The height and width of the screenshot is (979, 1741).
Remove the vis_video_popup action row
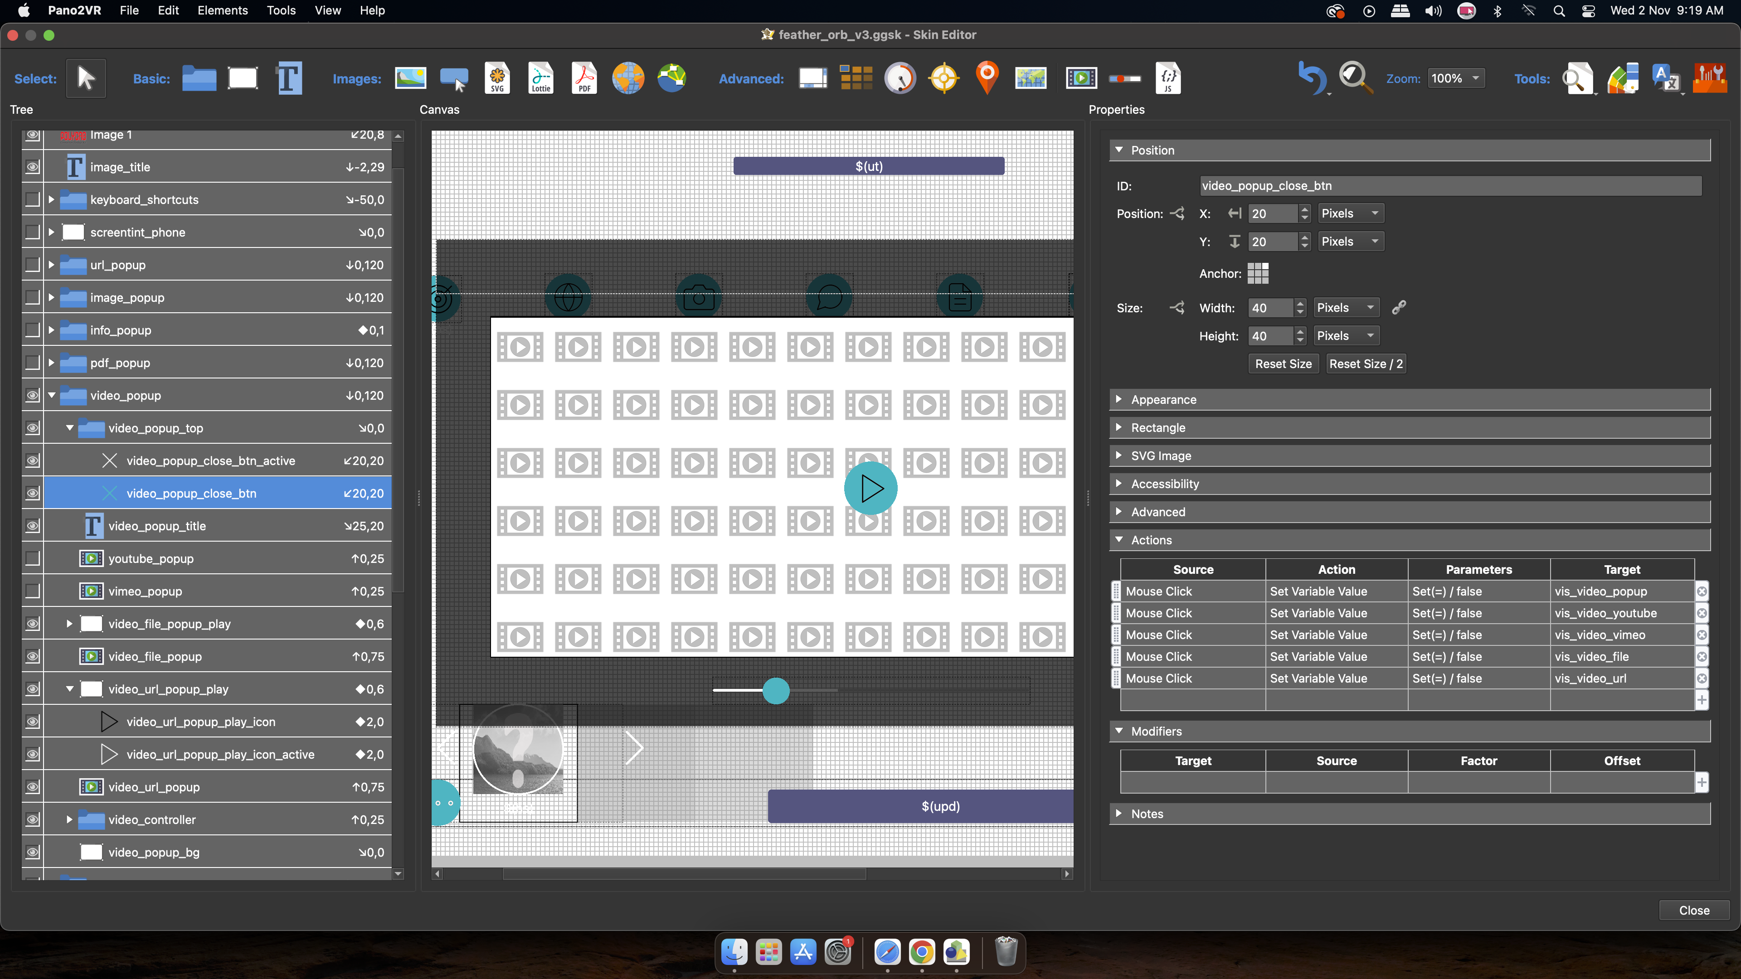point(1702,591)
